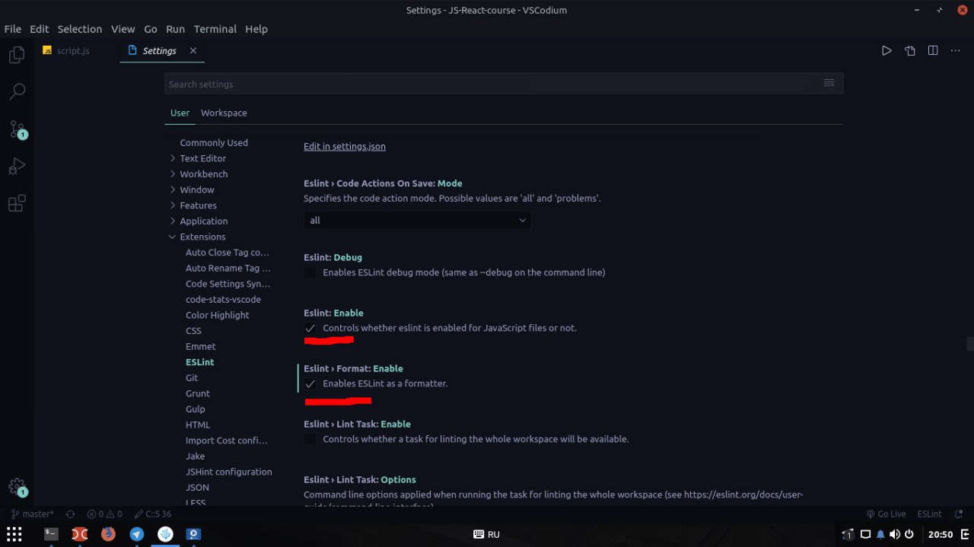Image resolution: width=974 pixels, height=547 pixels.
Task: Open Telegram from the taskbar
Action: click(x=137, y=534)
